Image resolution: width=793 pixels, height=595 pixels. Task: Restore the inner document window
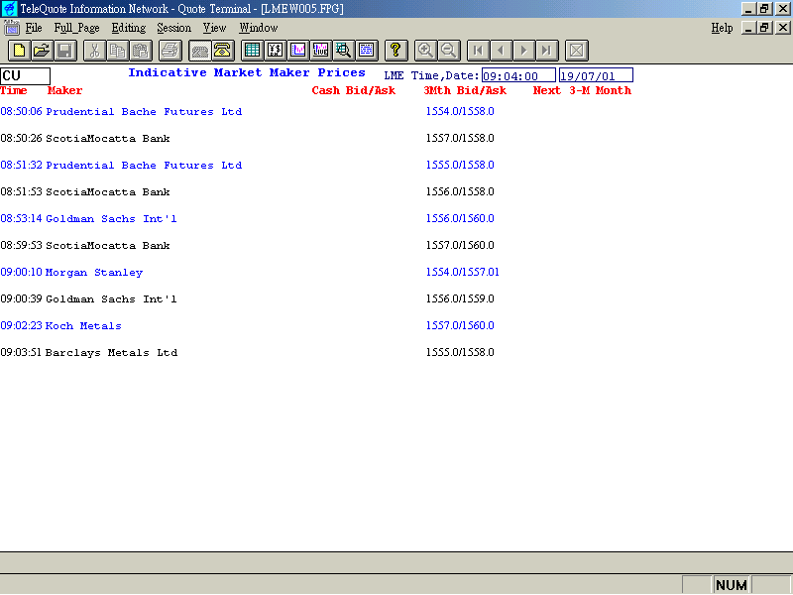click(764, 28)
